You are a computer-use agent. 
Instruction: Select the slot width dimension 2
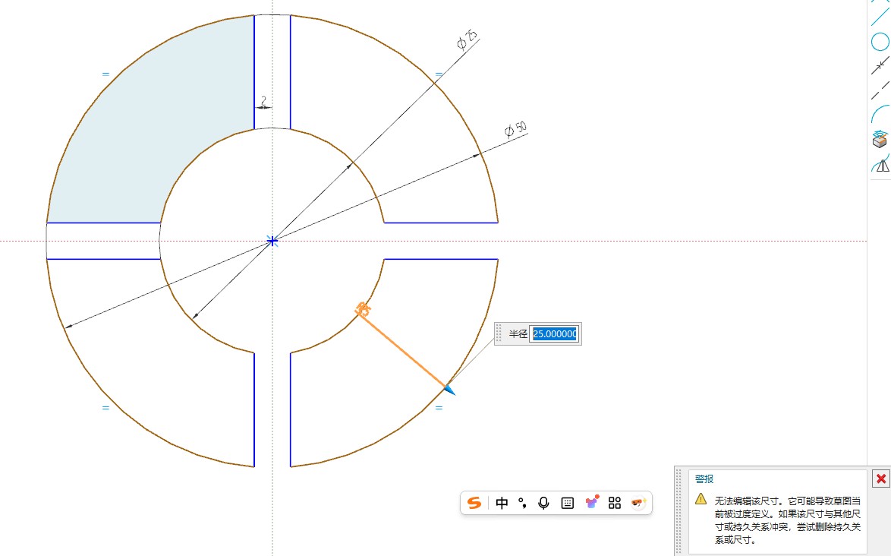tap(263, 100)
